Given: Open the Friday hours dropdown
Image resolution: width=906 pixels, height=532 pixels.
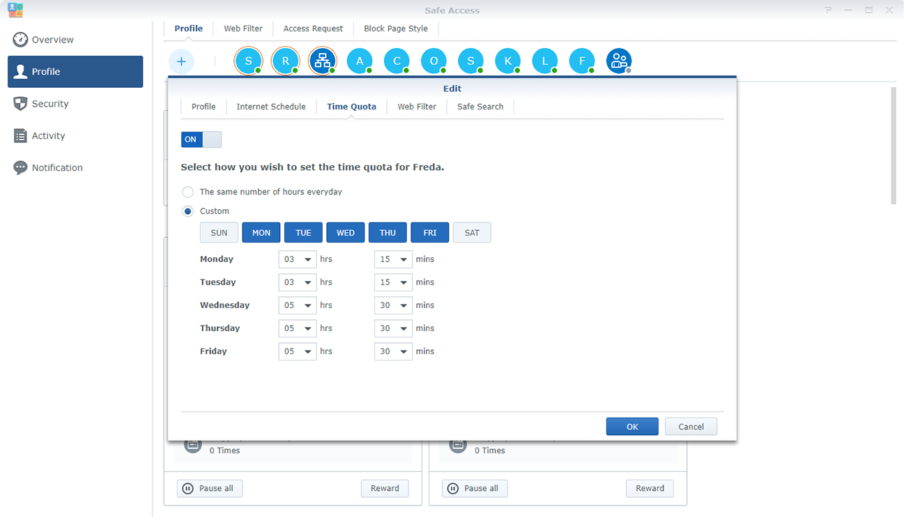Looking at the screenshot, I should (x=298, y=351).
